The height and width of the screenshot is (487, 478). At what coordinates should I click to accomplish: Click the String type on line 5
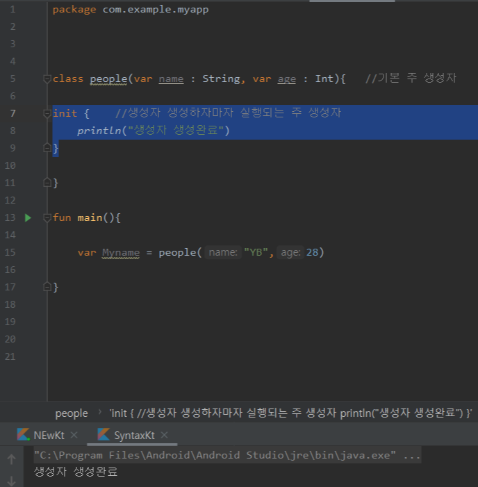[x=221, y=79]
